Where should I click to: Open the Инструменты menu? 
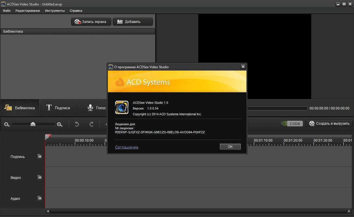55,11
